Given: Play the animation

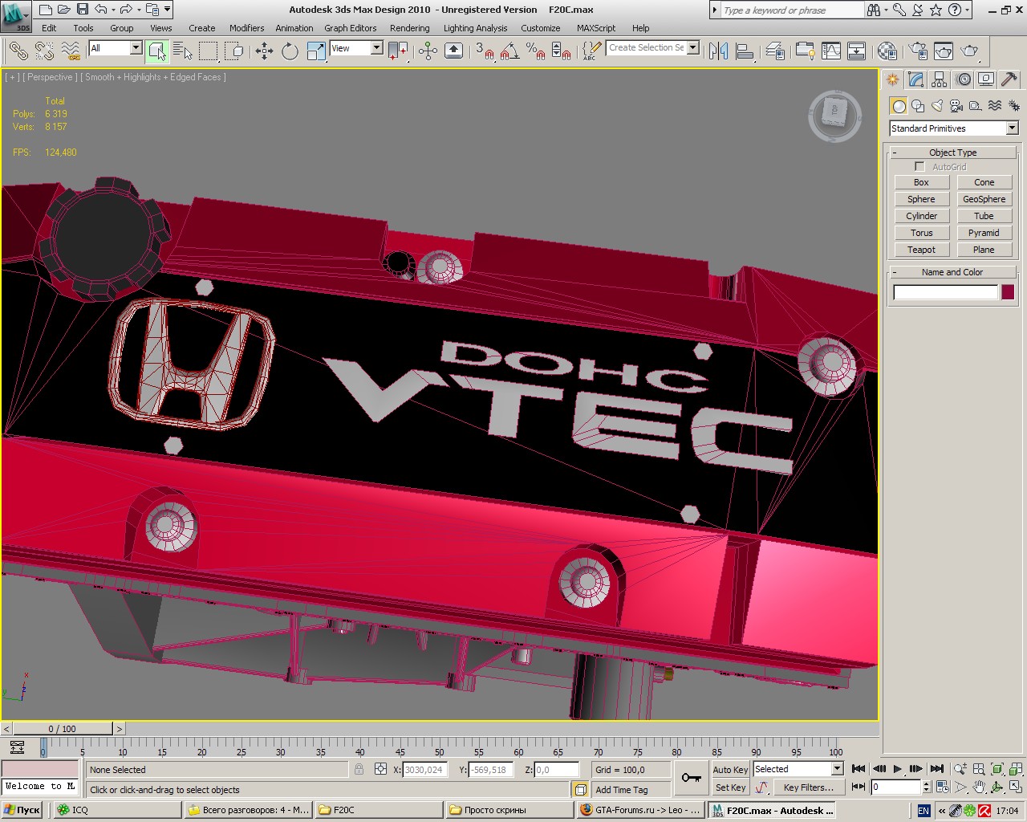Looking at the screenshot, I should coord(898,769).
